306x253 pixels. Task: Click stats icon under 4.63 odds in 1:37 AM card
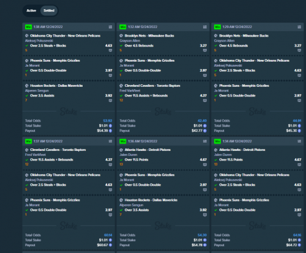tap(110, 189)
